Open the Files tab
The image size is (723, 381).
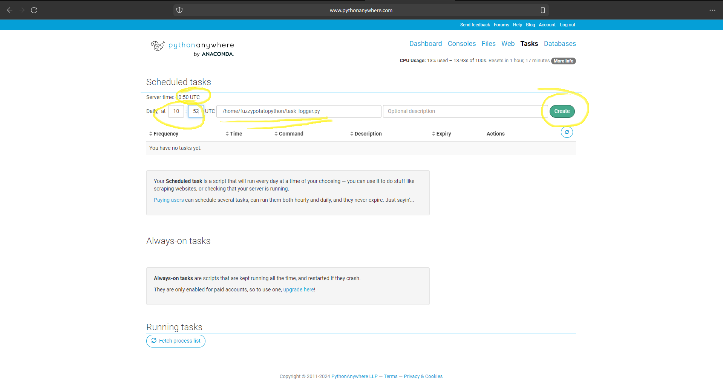pyautogui.click(x=489, y=44)
